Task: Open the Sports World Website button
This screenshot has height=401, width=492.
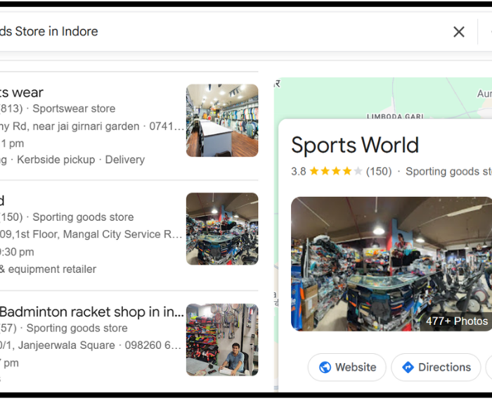Action: (347, 367)
